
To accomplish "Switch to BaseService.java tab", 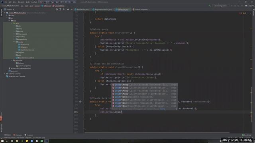I will tap(83, 10).
